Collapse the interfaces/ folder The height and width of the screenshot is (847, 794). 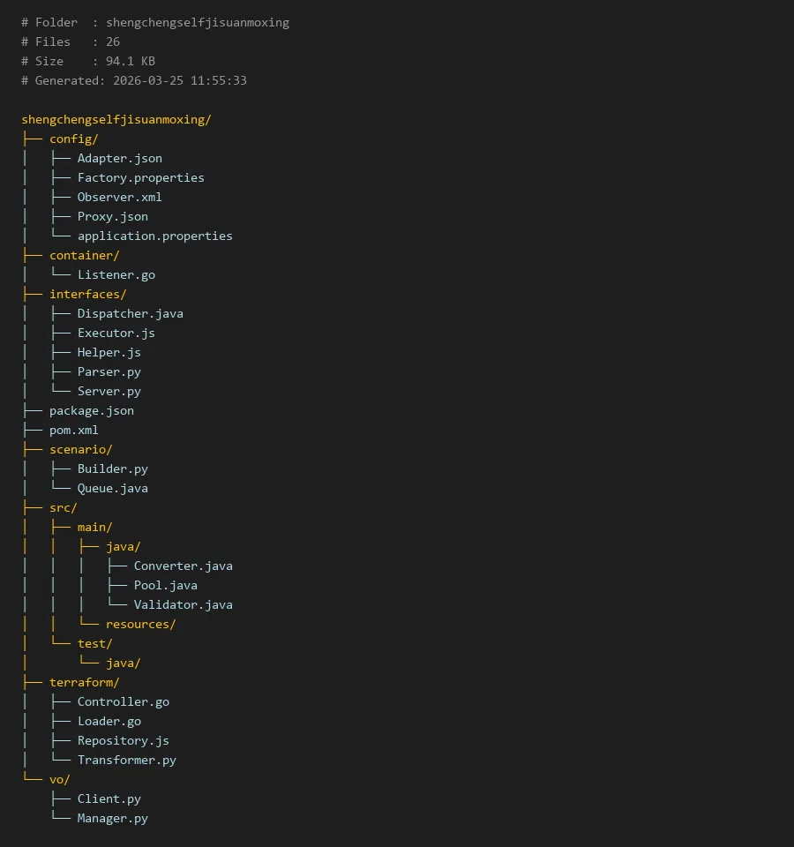point(87,295)
